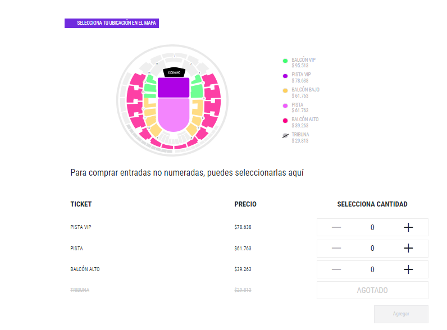Select the light pink Pista floor area on map
This screenshot has height=330, width=447.
(x=173, y=114)
